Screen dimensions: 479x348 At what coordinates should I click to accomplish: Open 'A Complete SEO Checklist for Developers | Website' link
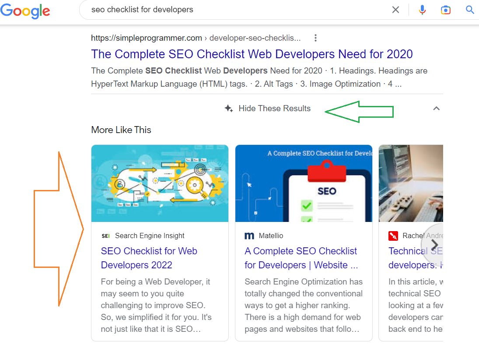(301, 258)
